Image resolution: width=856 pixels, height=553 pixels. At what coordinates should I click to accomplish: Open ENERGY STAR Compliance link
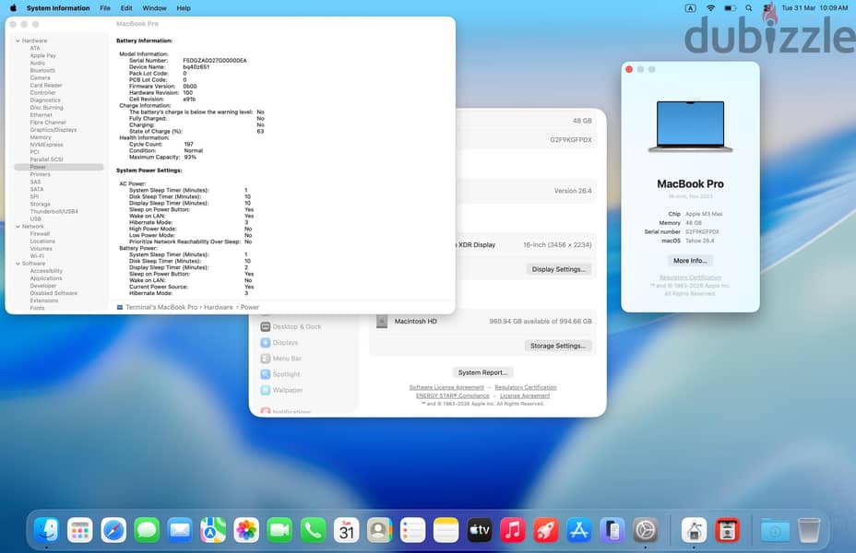[453, 396]
